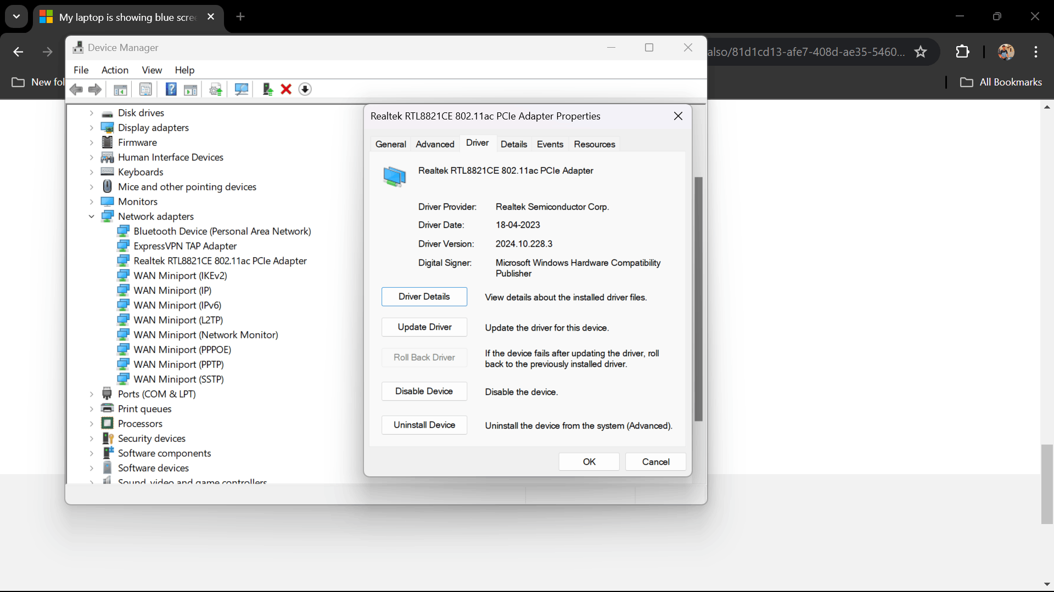Click the Update device driver toolbar icon
The image size is (1054, 592).
pos(216,89)
